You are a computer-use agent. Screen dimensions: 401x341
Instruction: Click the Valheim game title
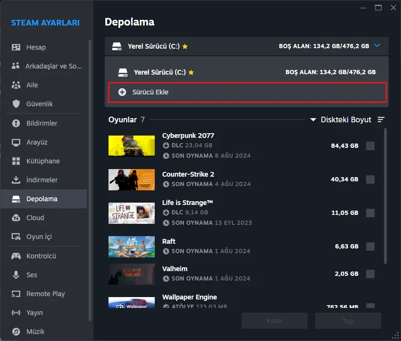(x=175, y=269)
